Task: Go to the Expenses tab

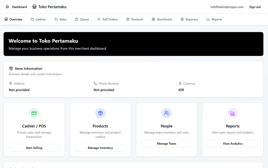Action: (x=189, y=19)
